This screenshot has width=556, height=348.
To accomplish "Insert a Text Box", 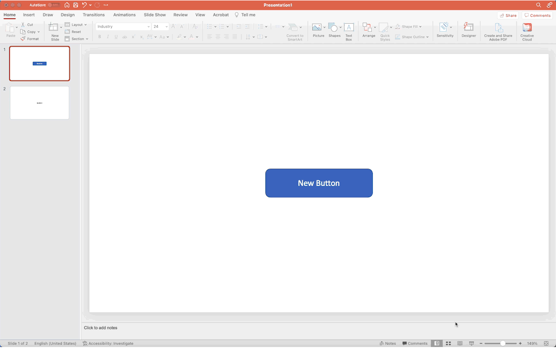I will (349, 30).
